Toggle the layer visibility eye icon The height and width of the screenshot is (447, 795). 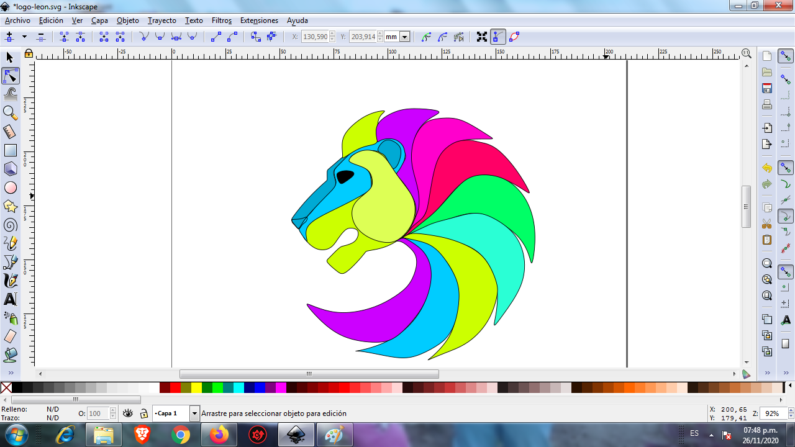tap(128, 413)
